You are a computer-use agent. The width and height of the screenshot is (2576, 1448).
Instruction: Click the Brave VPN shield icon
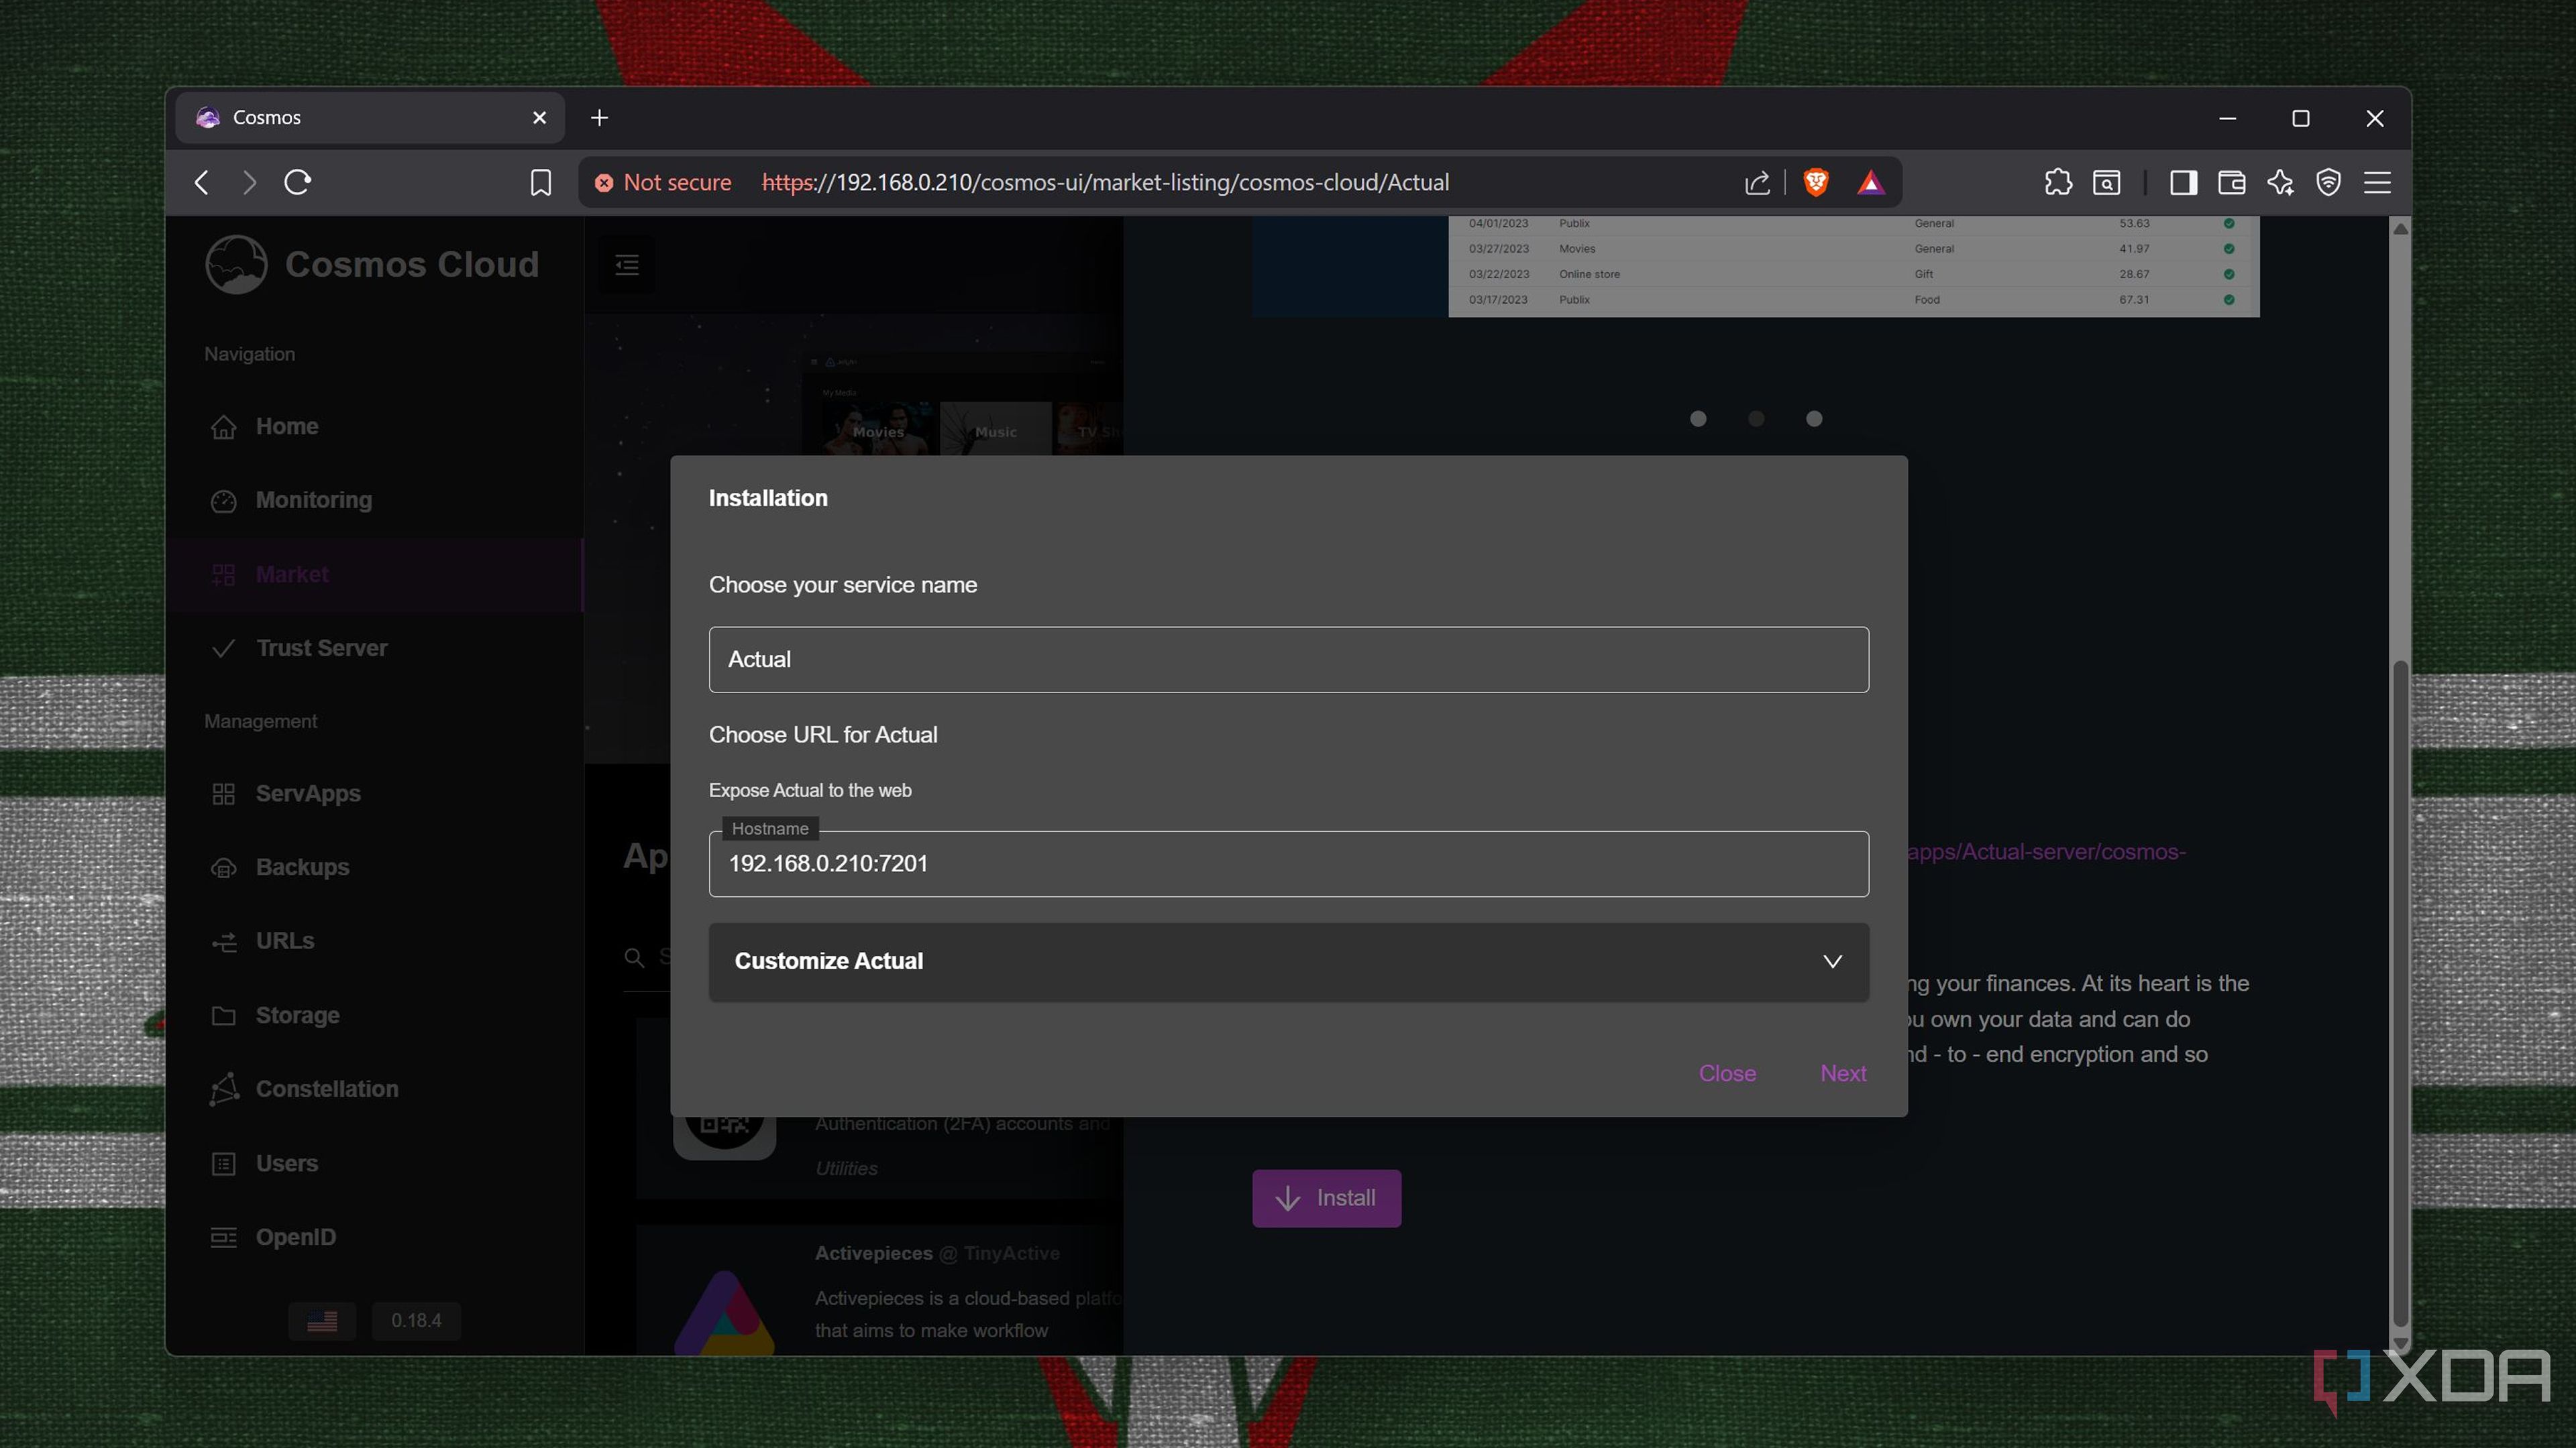[2329, 183]
